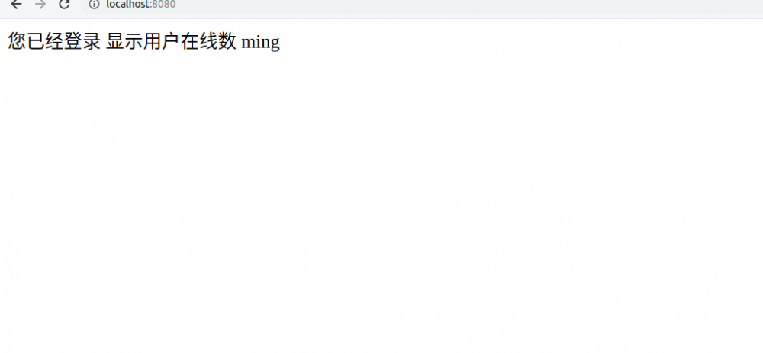Click the word 用户 on the page

point(162,42)
